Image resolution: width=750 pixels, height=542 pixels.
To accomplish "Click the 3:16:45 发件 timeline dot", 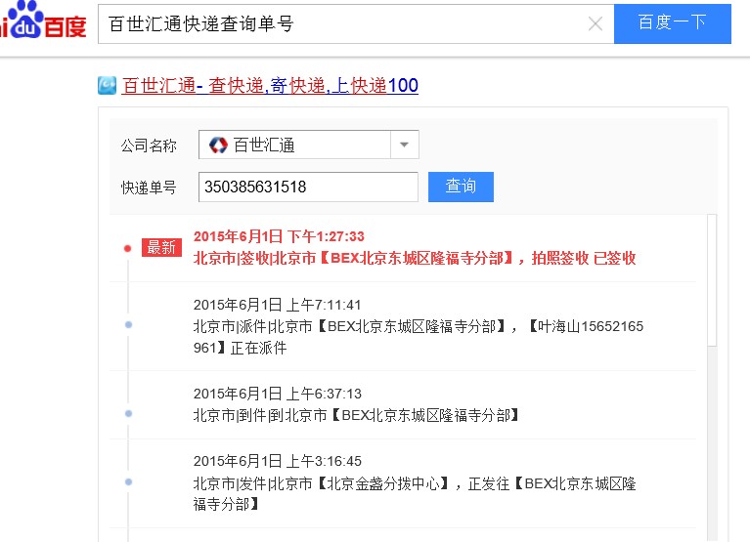I will coord(128,481).
